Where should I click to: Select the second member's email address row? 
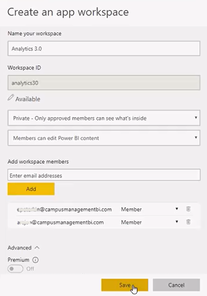104,222
